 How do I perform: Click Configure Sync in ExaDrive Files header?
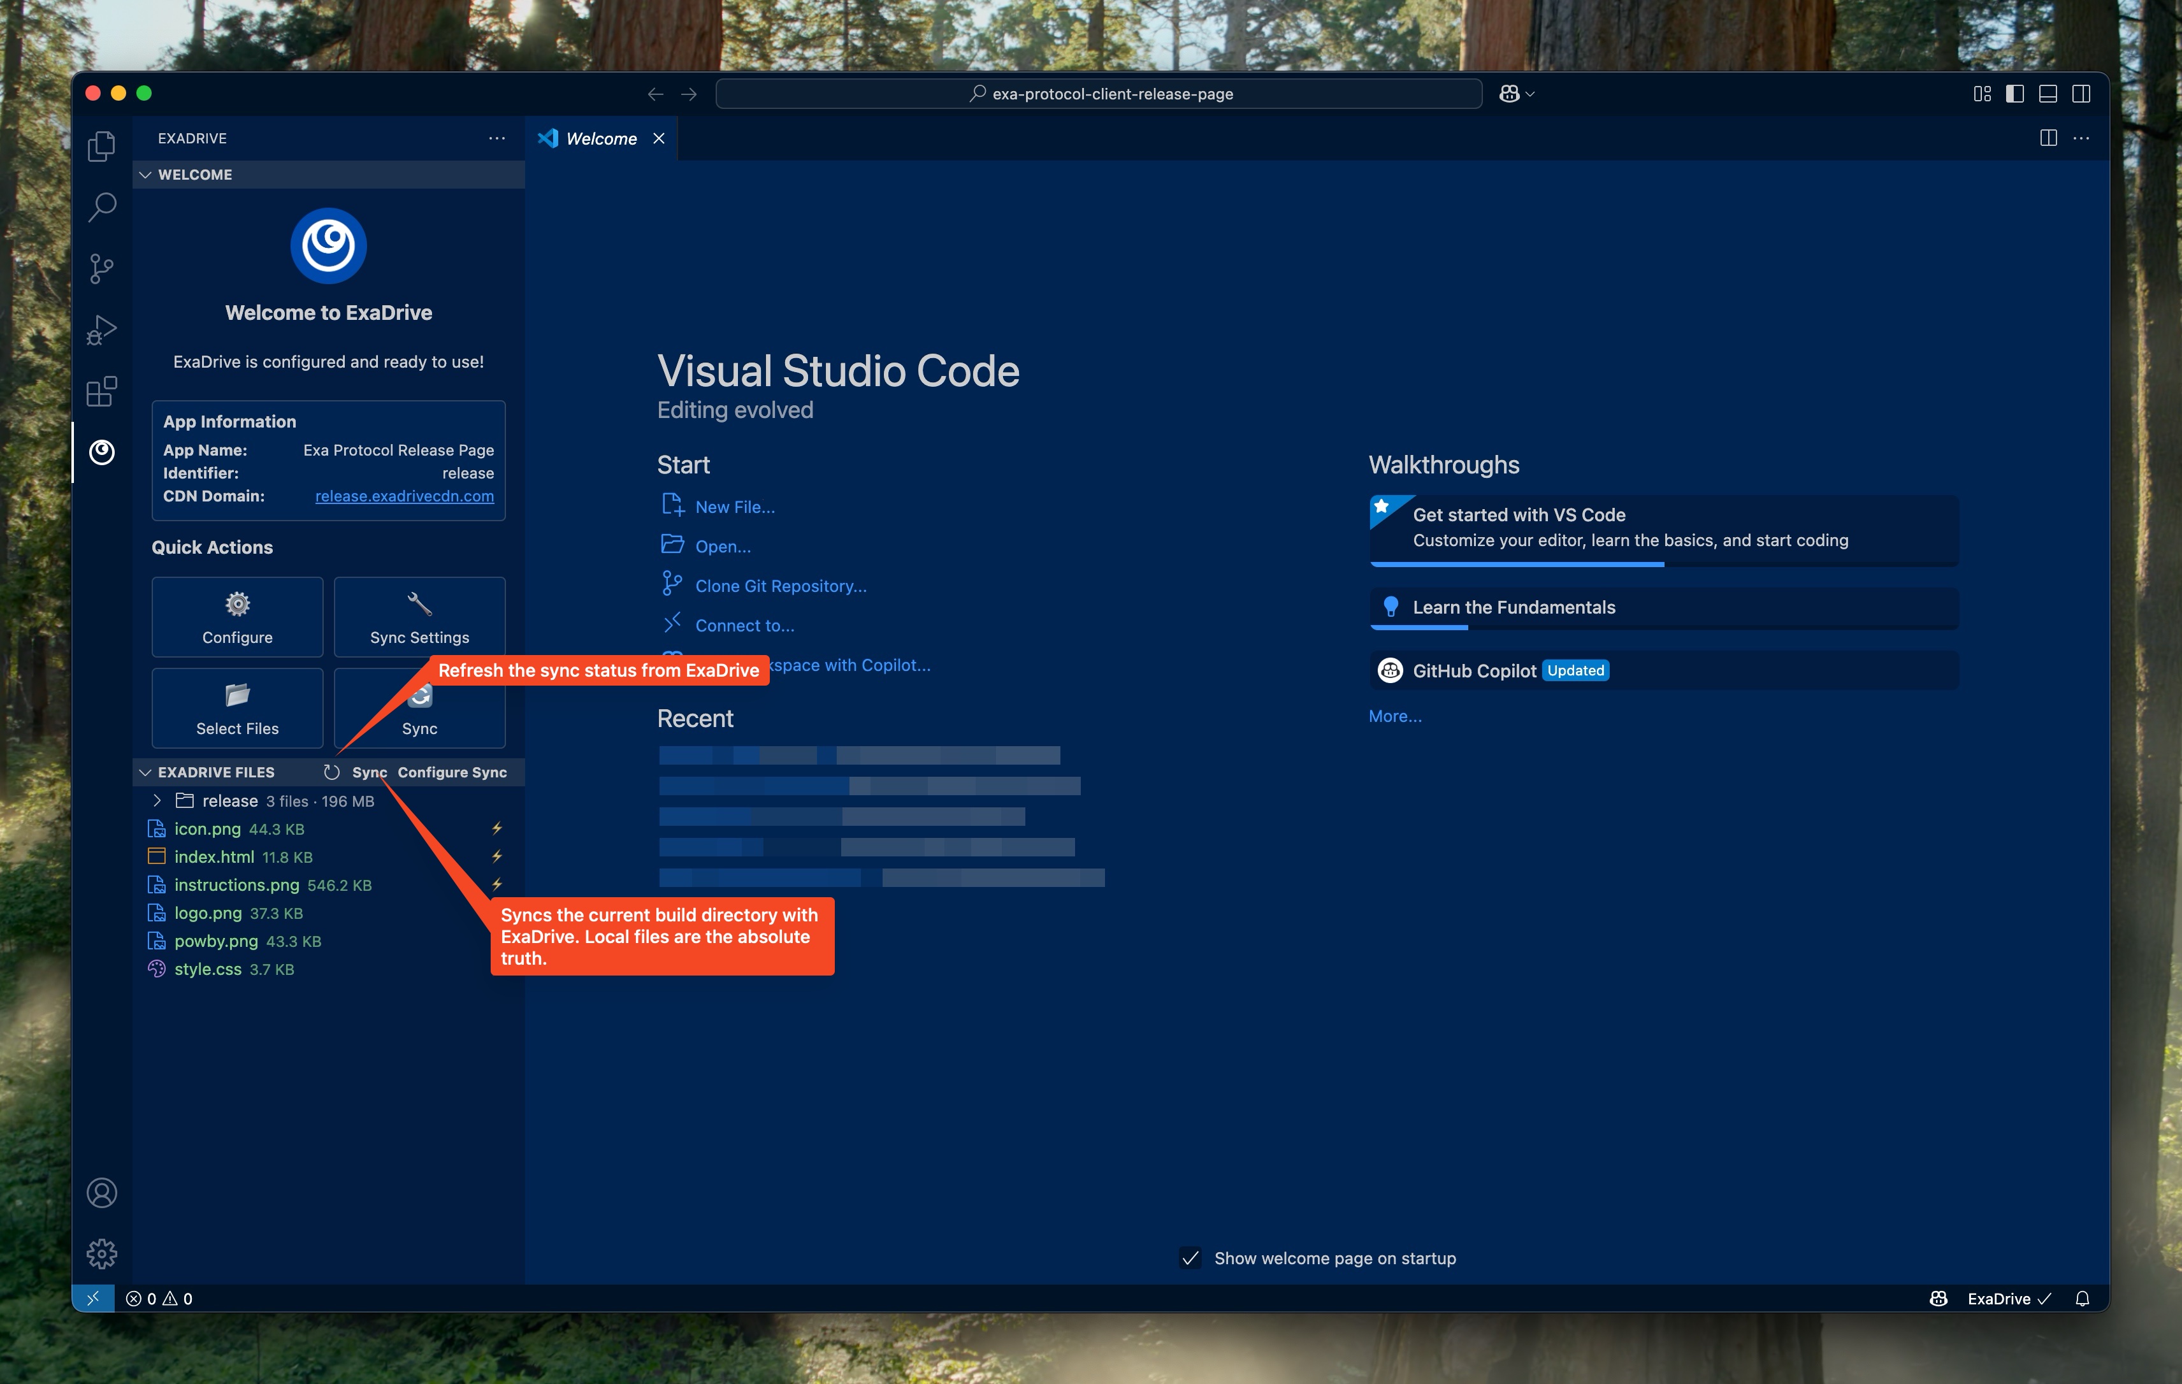(452, 772)
